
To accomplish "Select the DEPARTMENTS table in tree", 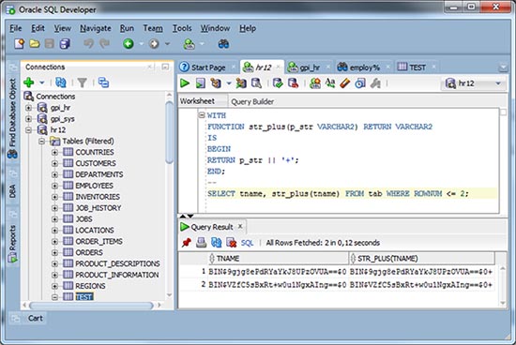I will click(x=99, y=174).
